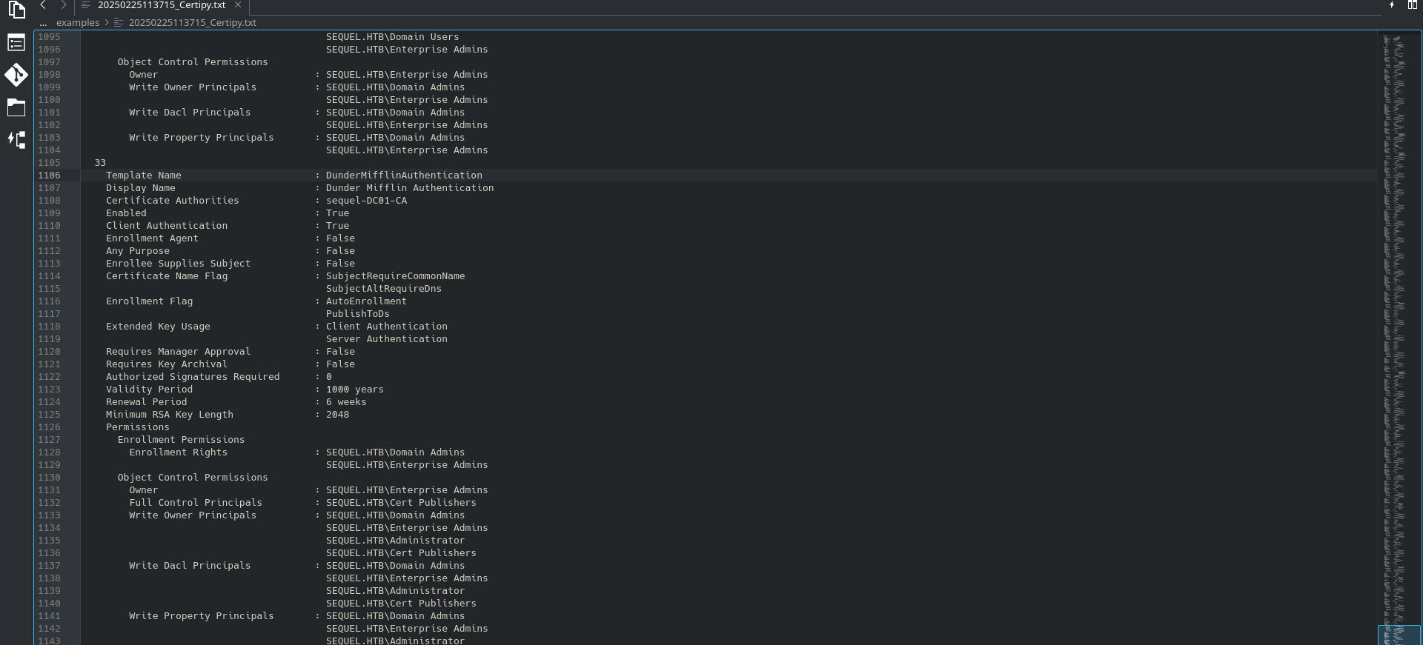
Task: Click the highlighted minimap viewport slider
Action: 1399,635
